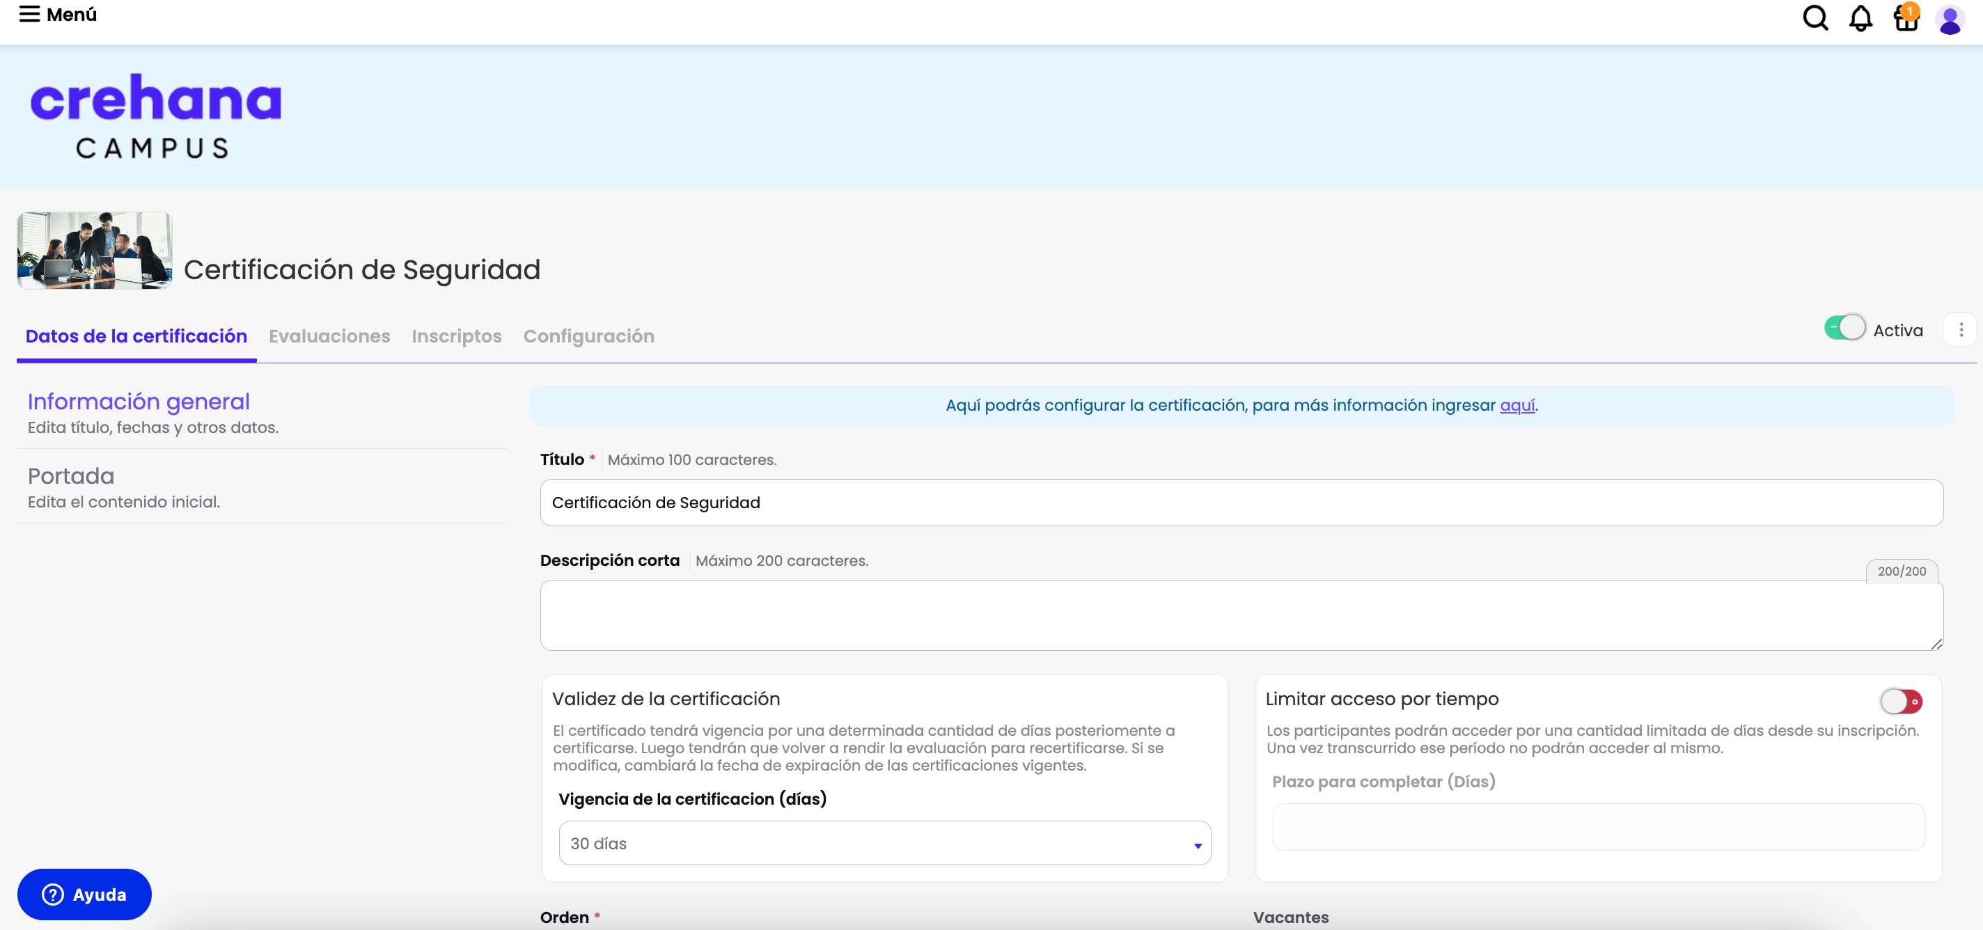Open the three-dot options menu next to Activa
Screen dimensions: 1983x930
click(x=1961, y=329)
